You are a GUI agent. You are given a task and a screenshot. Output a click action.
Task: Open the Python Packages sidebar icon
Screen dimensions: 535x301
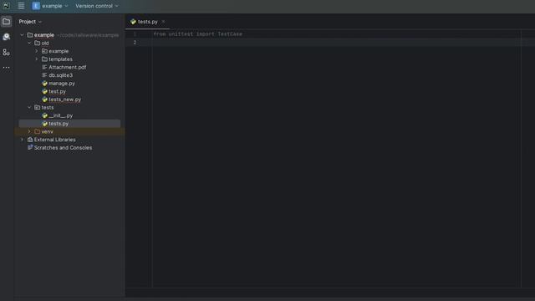point(6,37)
